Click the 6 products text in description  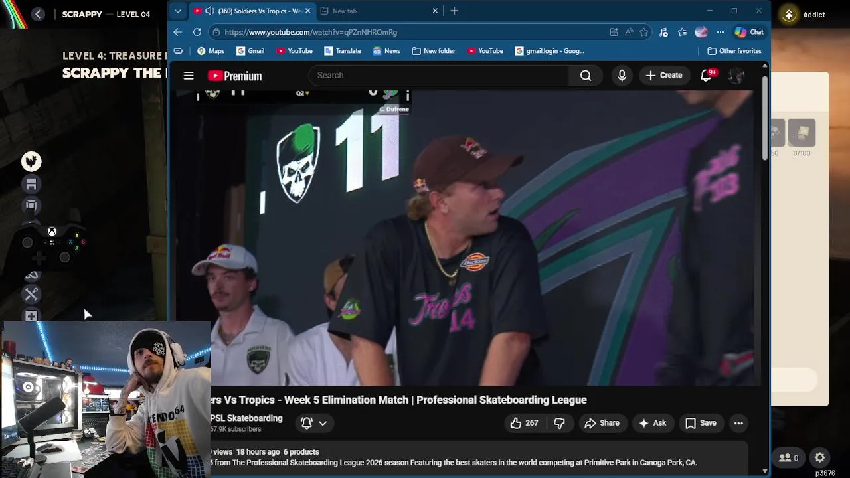[x=301, y=452]
